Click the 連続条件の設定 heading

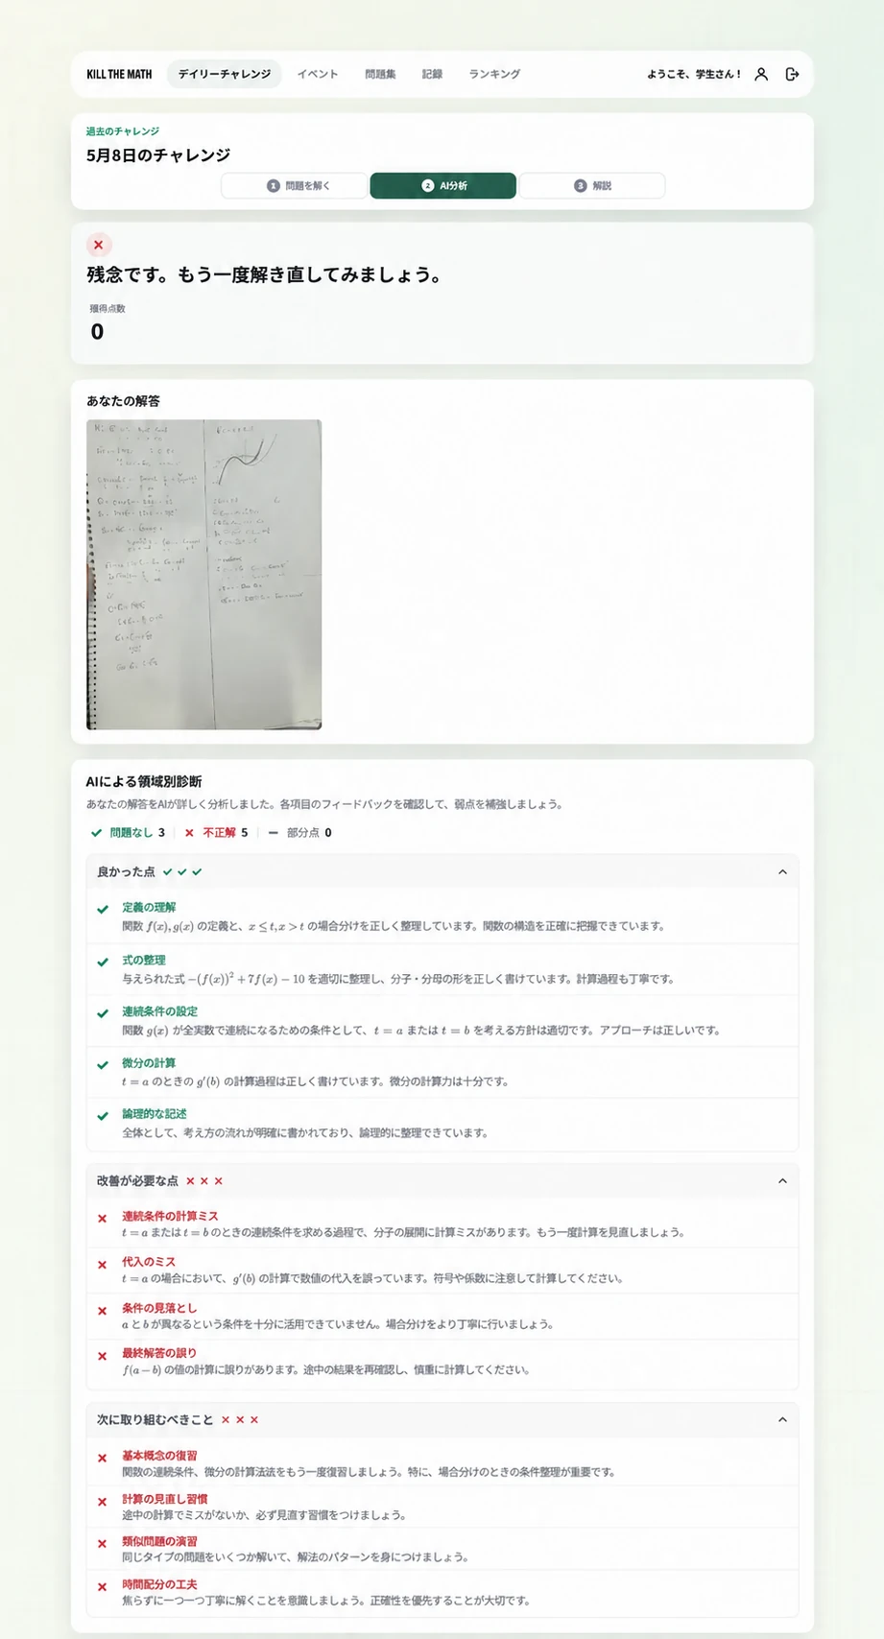click(x=160, y=1011)
